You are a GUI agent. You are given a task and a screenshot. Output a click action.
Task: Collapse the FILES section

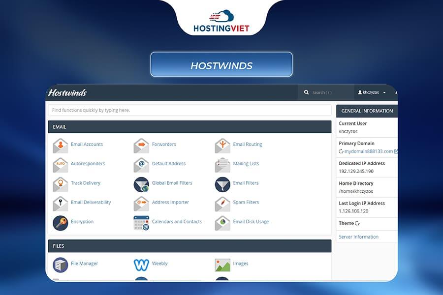pyautogui.click(x=58, y=246)
